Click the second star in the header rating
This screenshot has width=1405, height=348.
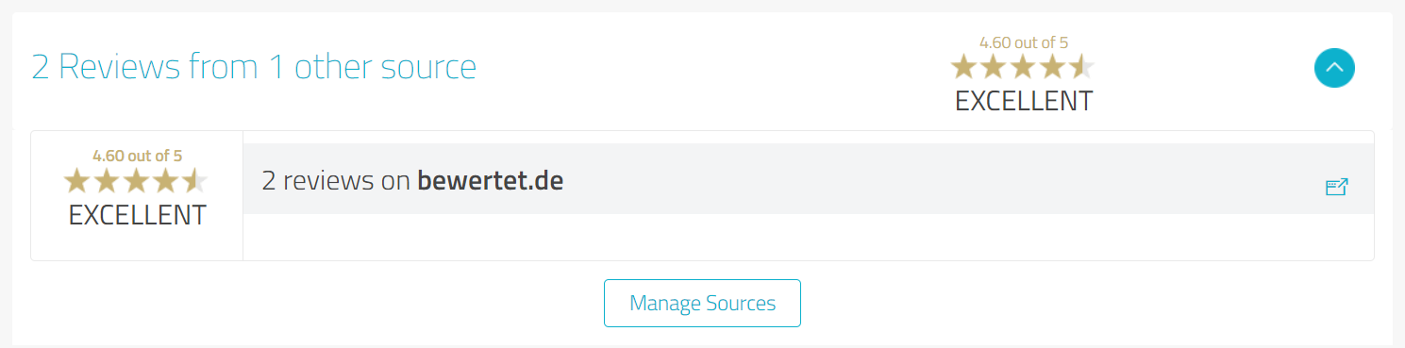[x=993, y=67]
